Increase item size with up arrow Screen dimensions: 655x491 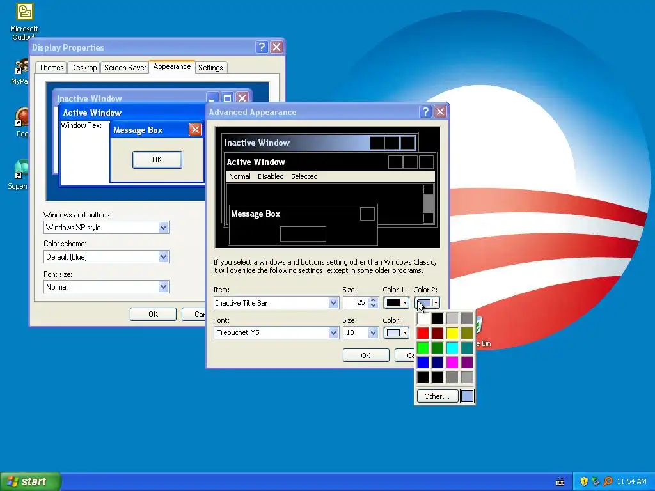click(374, 300)
